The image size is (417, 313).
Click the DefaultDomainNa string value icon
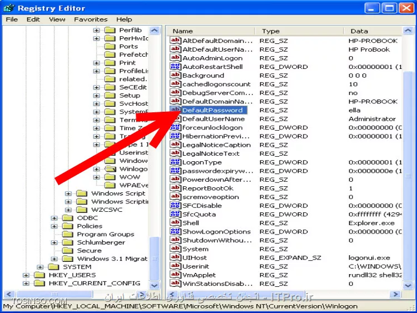coord(175,101)
